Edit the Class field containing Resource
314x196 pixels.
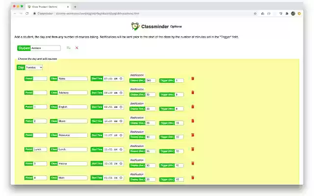pyautogui.click(x=73, y=135)
